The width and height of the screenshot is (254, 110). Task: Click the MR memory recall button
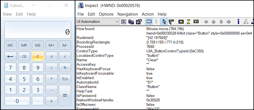point(24,45)
